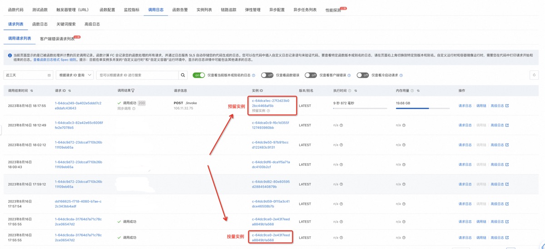The width and height of the screenshot is (545, 249).
Task: Click the help icon next to 内存用量 header
Action: tap(412, 91)
